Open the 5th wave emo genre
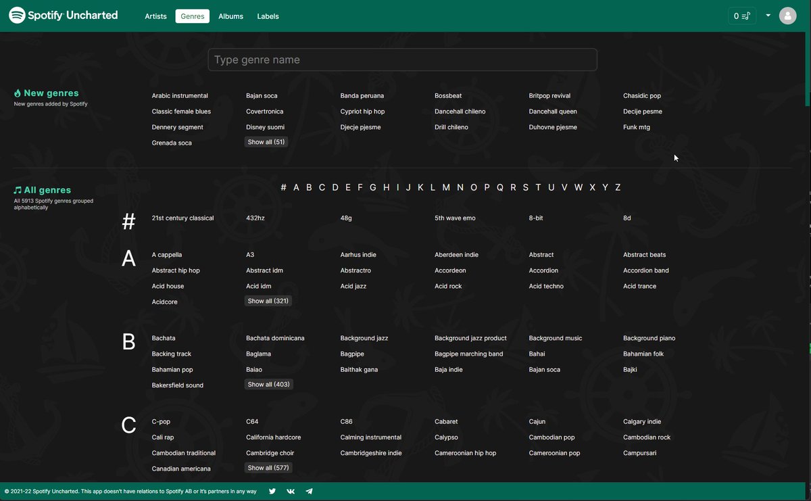811x501 pixels. 455,218
